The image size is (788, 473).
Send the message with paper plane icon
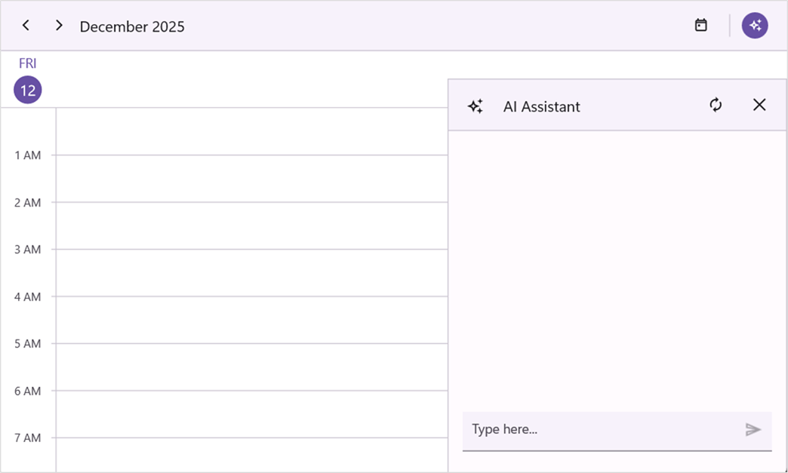click(753, 429)
